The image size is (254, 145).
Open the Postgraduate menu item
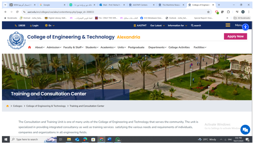[x=136, y=47]
